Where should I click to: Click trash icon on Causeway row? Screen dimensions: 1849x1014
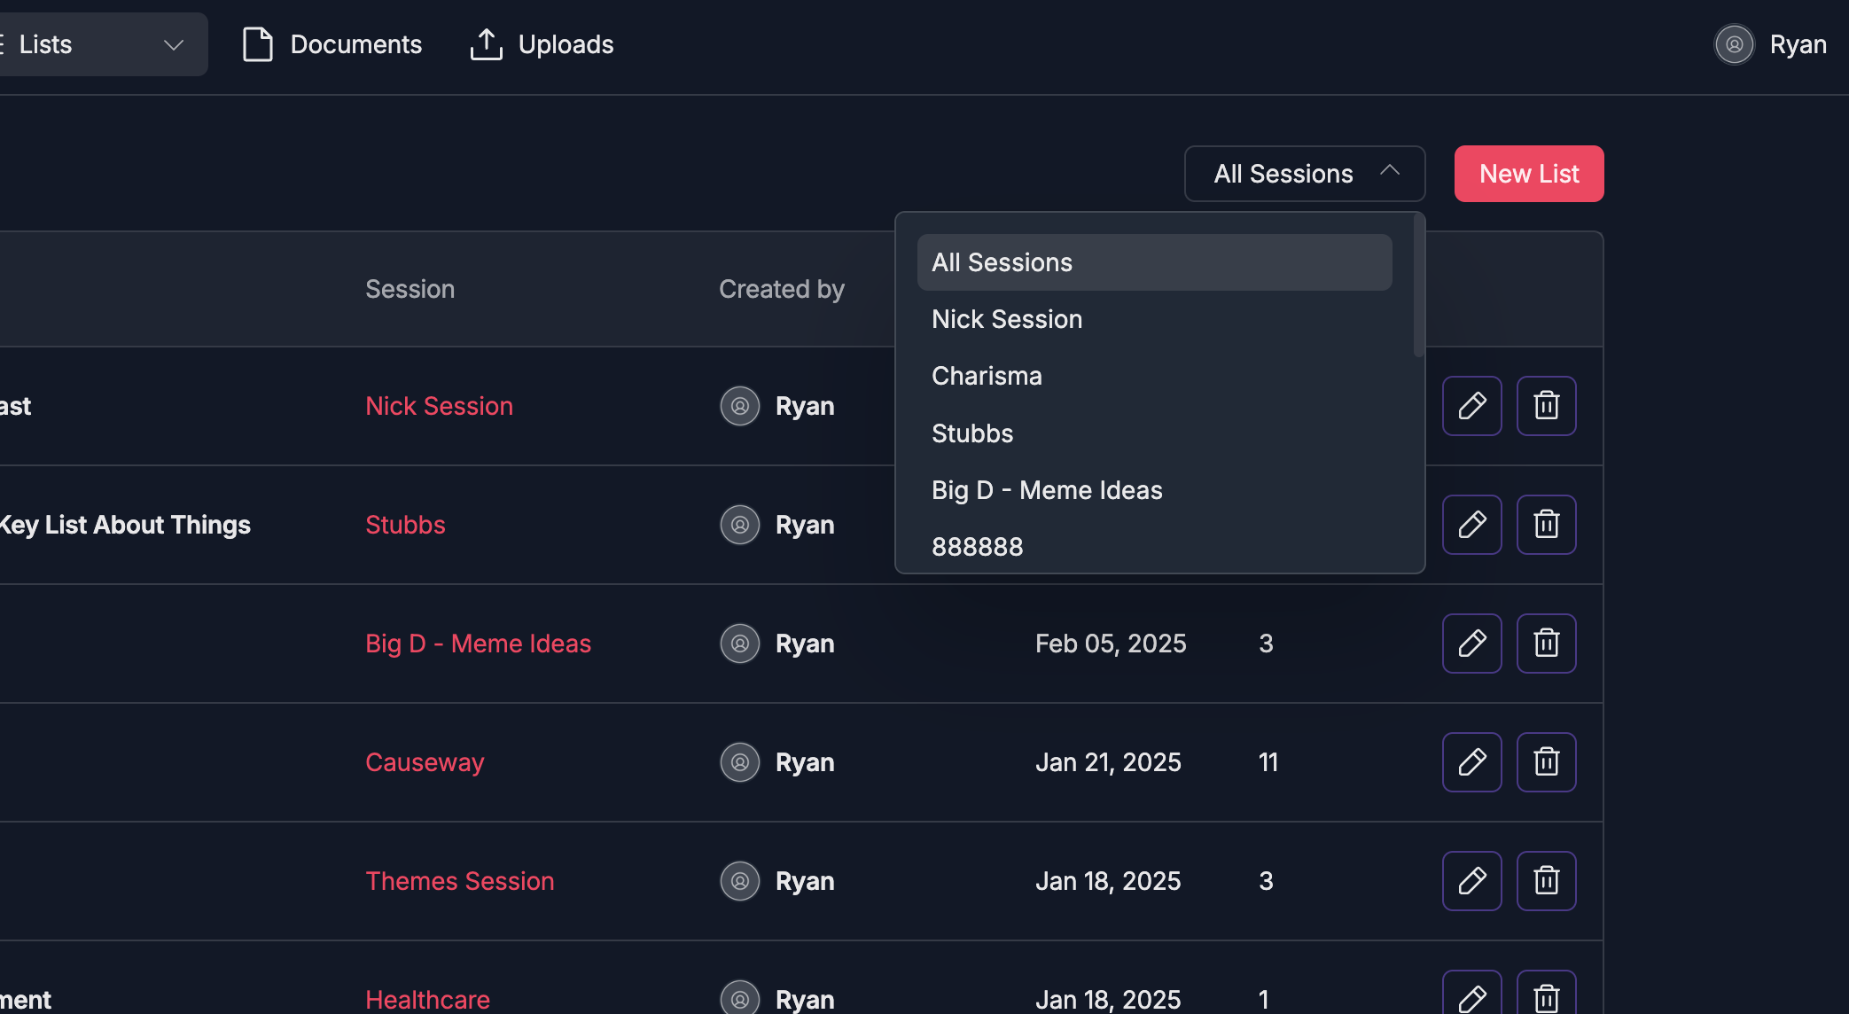click(x=1546, y=762)
